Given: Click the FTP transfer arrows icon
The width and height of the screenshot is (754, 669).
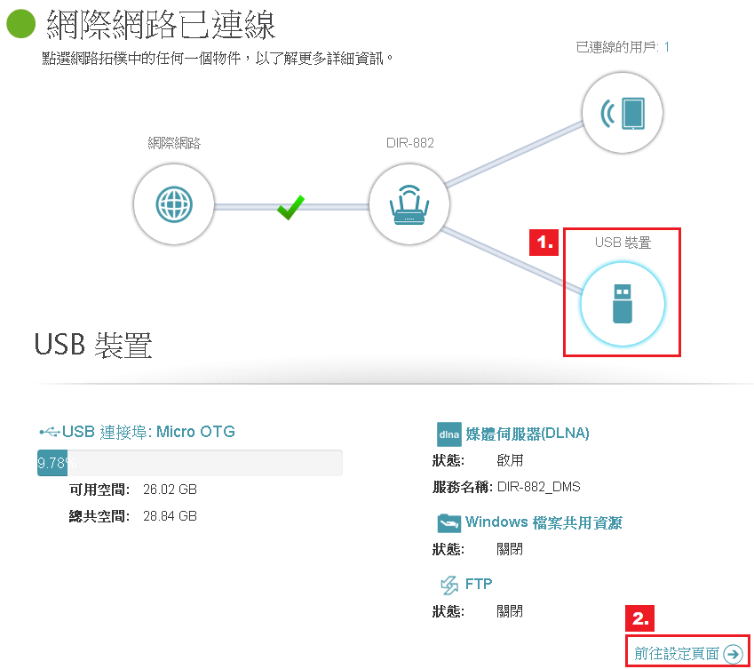Looking at the screenshot, I should [x=448, y=585].
